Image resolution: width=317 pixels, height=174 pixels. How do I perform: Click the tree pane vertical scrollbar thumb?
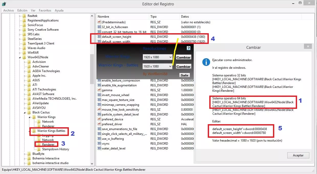(x=92, y=69)
